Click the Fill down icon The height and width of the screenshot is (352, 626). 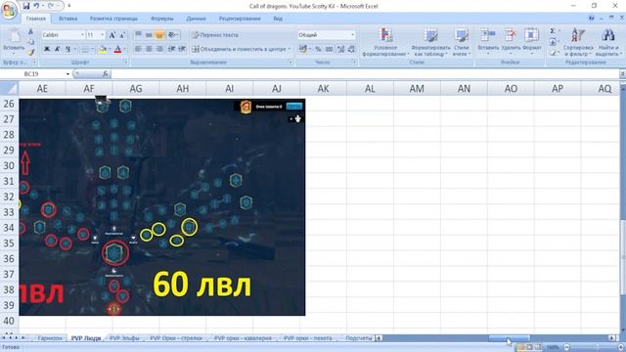(x=554, y=42)
